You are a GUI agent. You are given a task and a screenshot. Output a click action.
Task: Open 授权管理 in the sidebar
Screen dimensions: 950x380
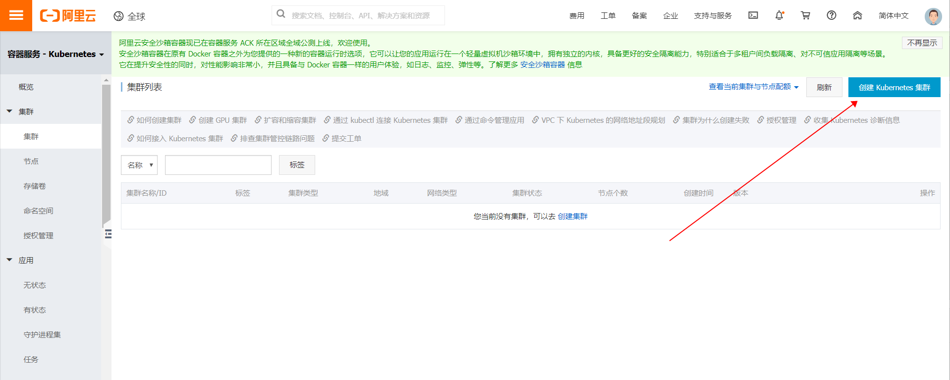pyautogui.click(x=38, y=235)
